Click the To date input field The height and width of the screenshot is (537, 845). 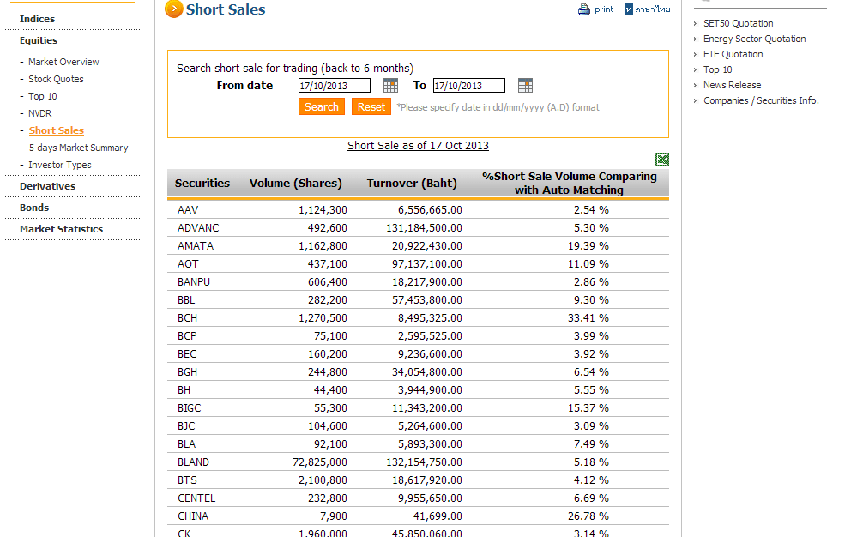pos(468,85)
